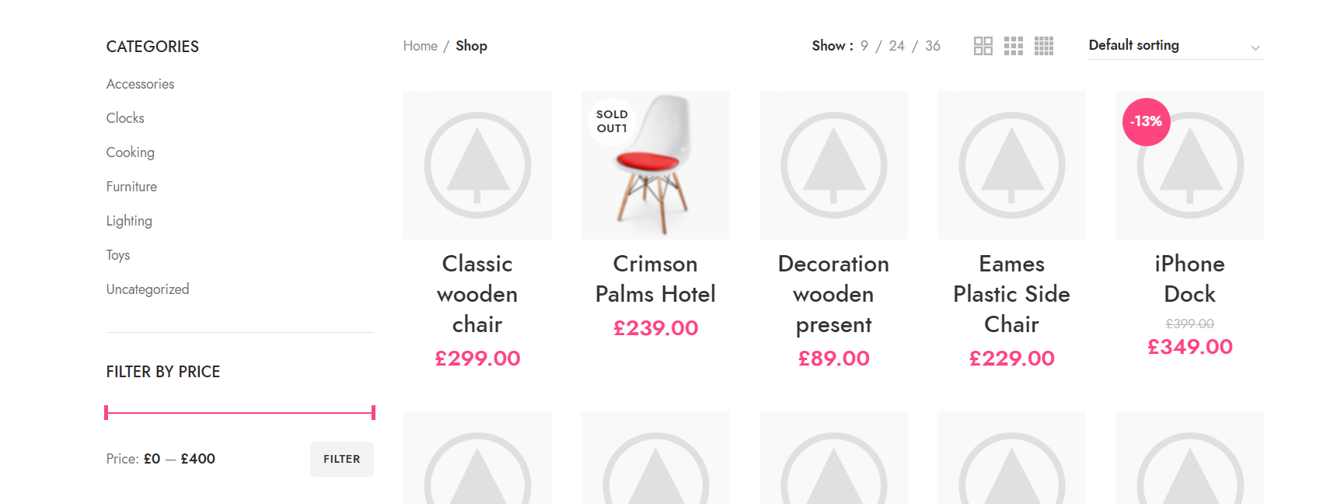1323x504 pixels.
Task: Switch to two-column grid view icon
Action: pyautogui.click(x=983, y=46)
